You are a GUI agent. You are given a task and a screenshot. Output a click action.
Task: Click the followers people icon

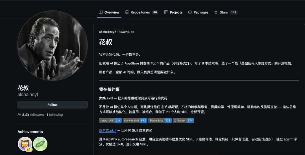19,115
